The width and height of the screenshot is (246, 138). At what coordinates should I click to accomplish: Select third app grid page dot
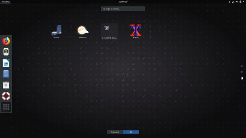tap(242, 78)
